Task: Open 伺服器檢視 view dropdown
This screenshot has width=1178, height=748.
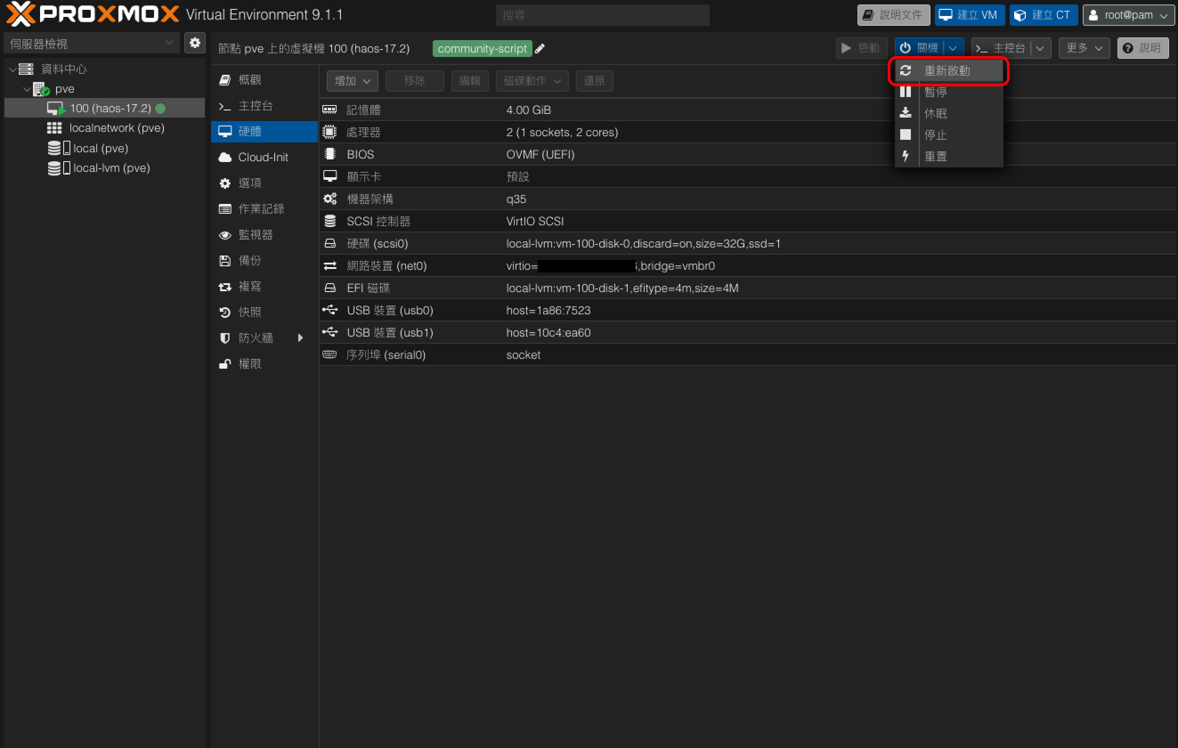Action: (x=91, y=44)
